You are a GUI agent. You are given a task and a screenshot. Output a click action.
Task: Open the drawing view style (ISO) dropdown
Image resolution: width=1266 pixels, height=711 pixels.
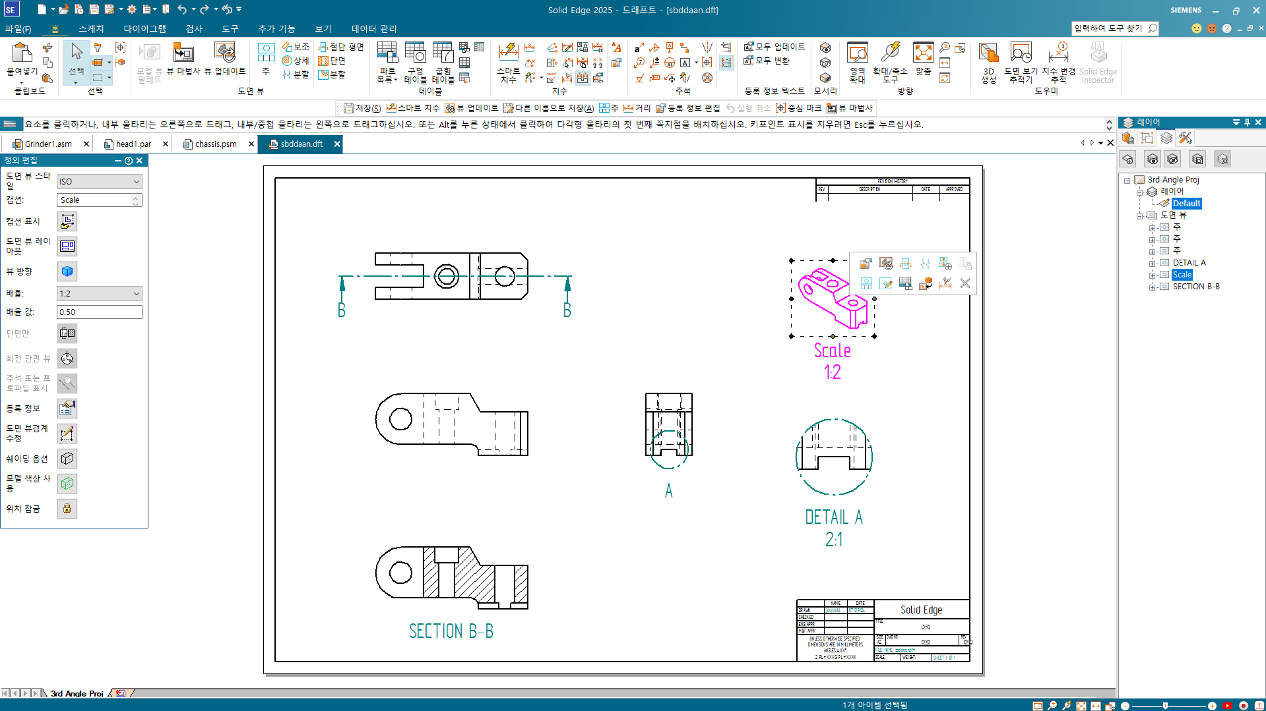(x=100, y=182)
